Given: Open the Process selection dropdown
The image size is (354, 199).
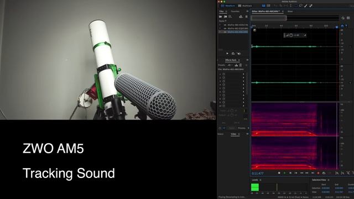Looking at the screenshot, I should tap(242, 128).
